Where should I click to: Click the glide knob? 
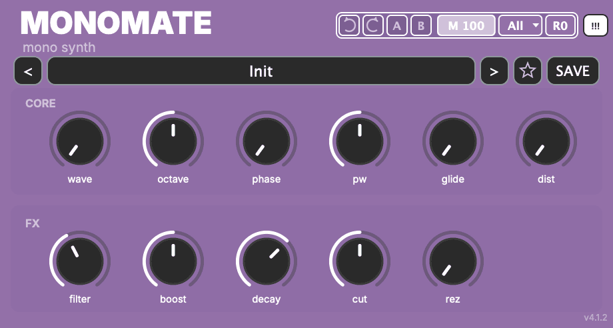coord(452,141)
